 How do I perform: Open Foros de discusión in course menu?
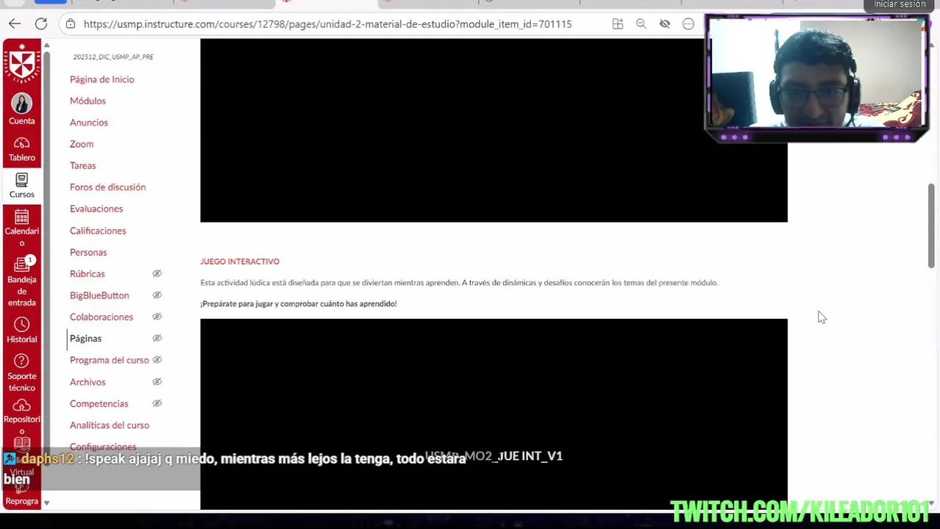tap(107, 187)
